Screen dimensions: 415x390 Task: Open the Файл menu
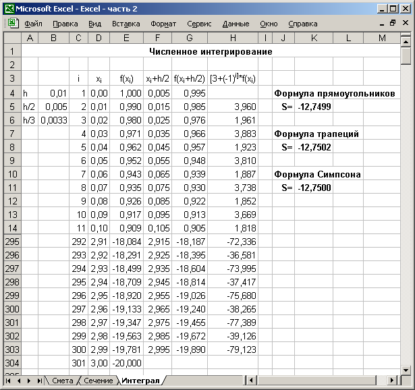pos(33,24)
